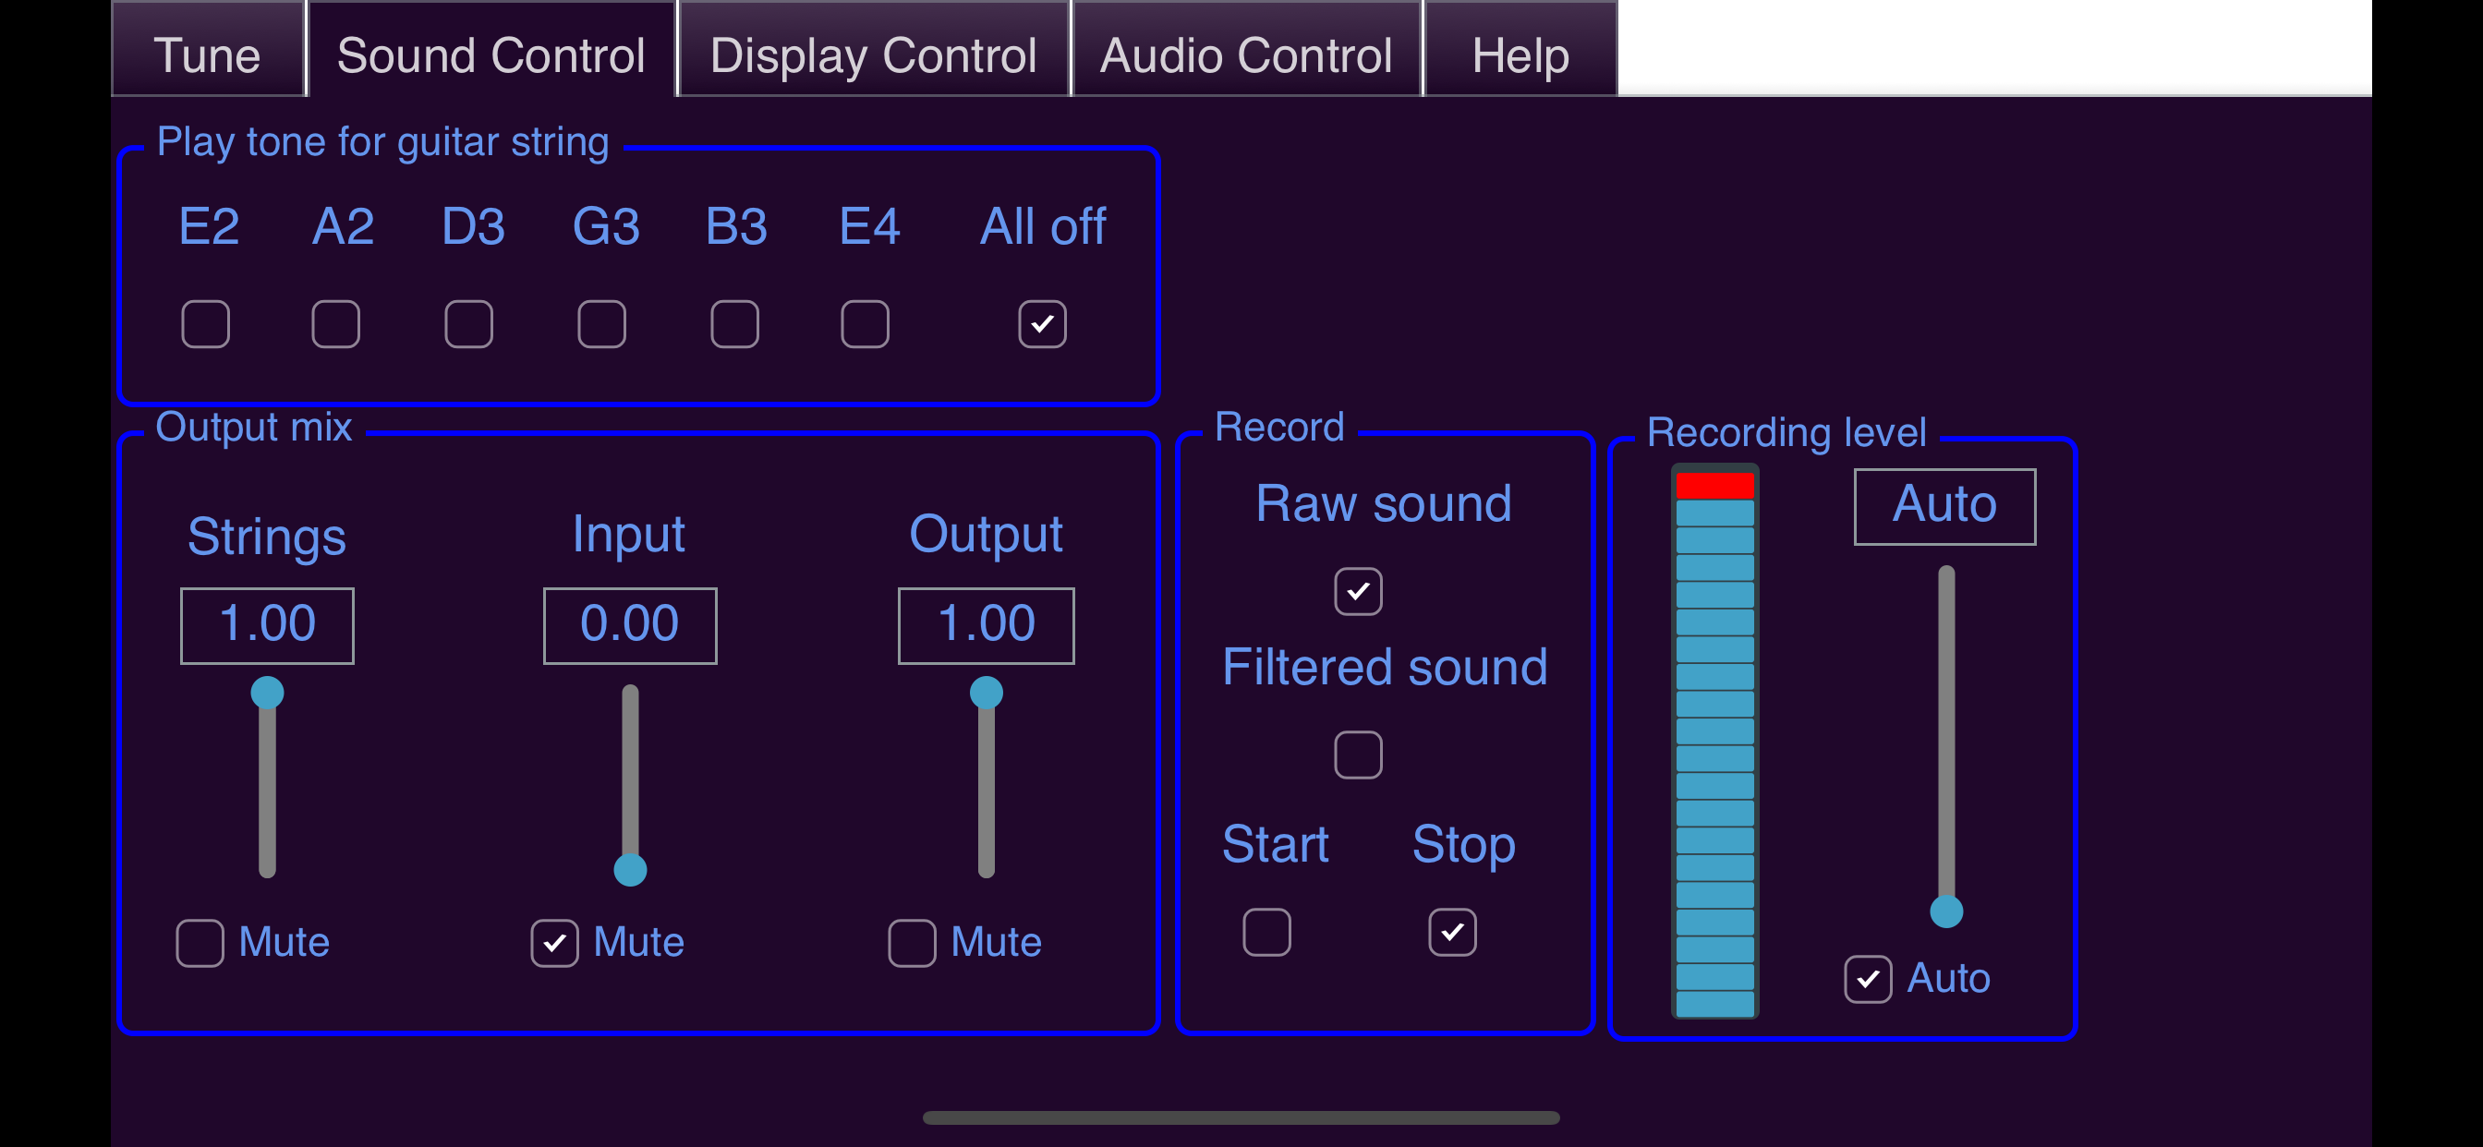Click the 'Recording level' group title
2483x1147 pixels.
[x=1787, y=433]
